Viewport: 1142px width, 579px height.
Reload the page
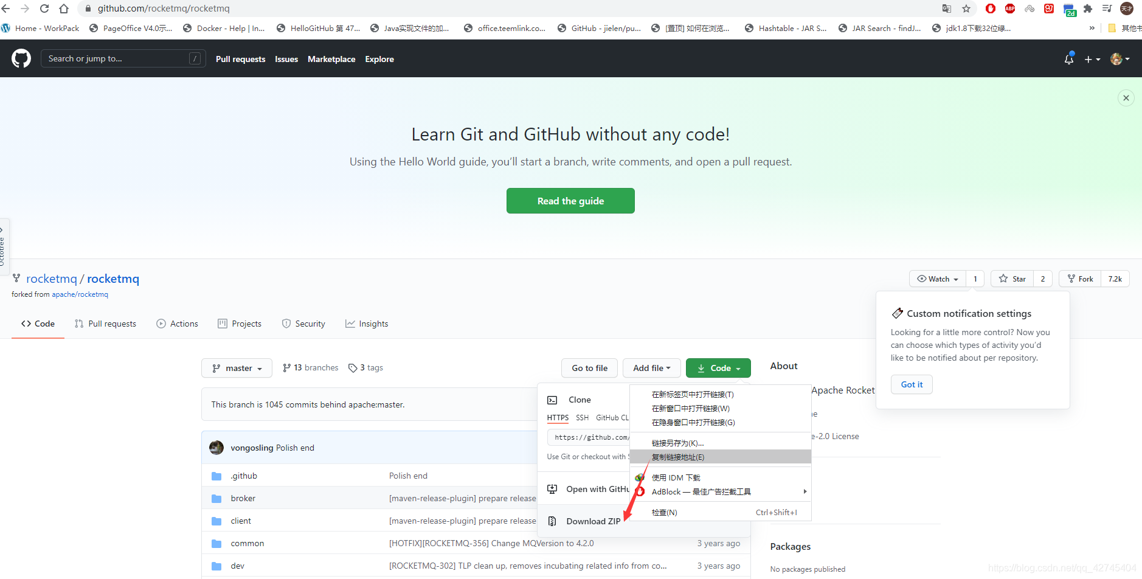(x=44, y=9)
